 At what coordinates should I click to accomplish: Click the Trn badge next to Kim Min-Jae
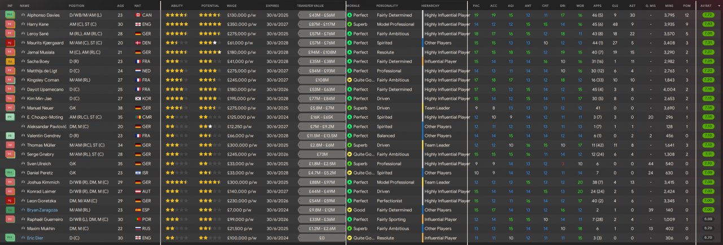point(10,99)
